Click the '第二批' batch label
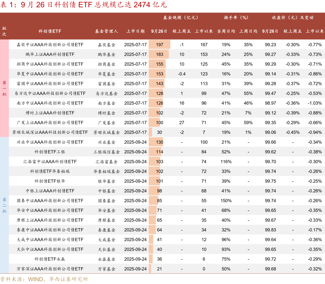Screen dimensions: 325x284 click(x=4, y=205)
